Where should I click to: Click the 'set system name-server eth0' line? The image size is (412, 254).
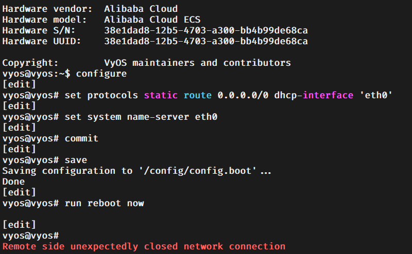tap(110, 117)
